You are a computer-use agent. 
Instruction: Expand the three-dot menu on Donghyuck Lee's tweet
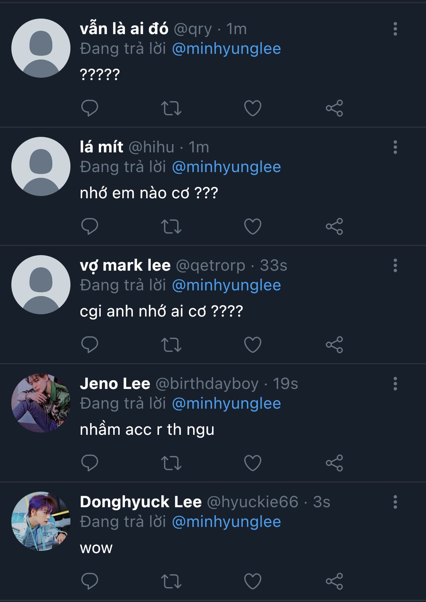click(395, 502)
